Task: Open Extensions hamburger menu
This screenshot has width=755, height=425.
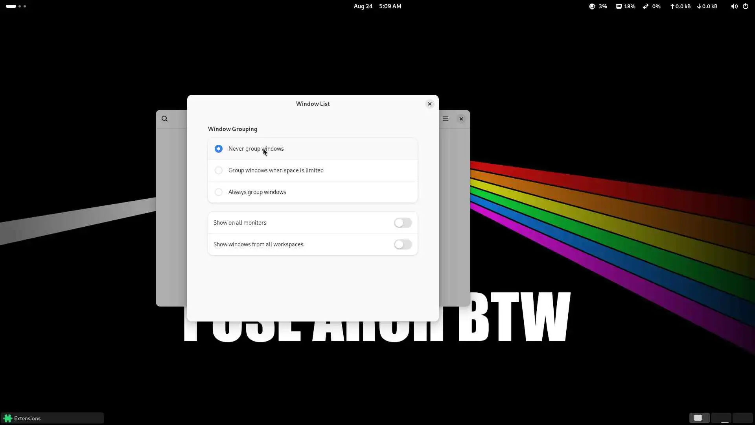Action: (x=445, y=119)
